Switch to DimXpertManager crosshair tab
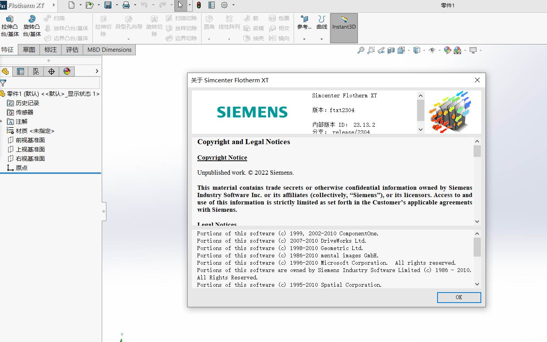This screenshot has height=342, width=547. coord(51,71)
